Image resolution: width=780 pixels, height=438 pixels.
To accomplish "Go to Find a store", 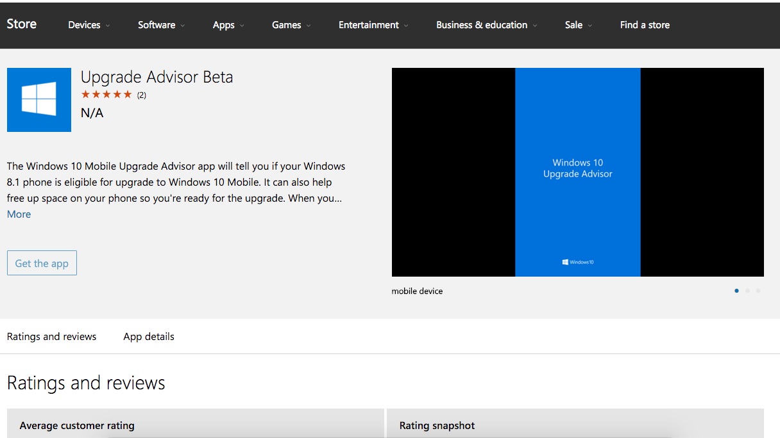I will (645, 25).
